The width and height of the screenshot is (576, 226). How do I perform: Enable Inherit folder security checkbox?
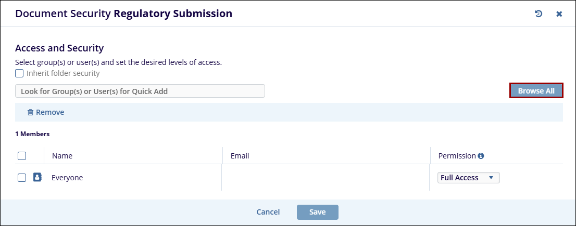pos(19,73)
